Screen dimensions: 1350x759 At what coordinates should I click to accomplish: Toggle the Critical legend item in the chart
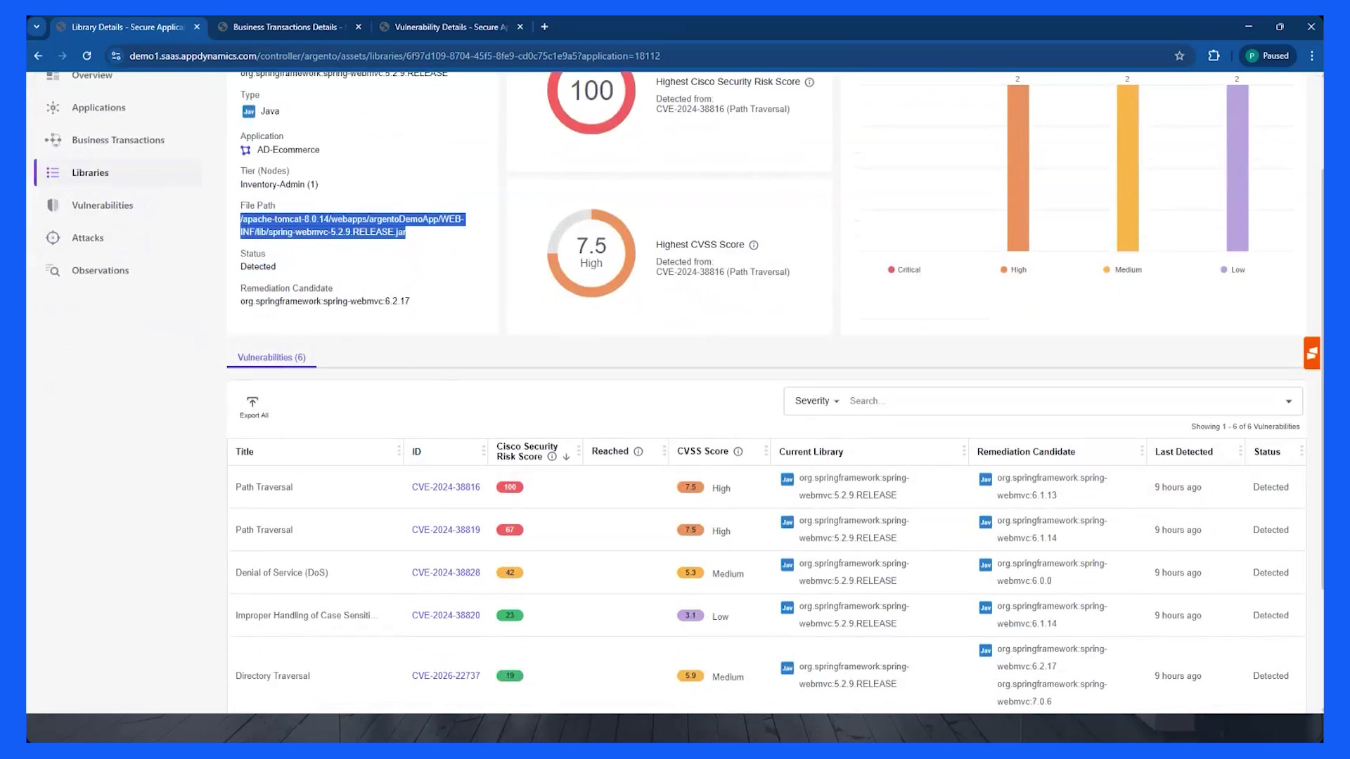click(x=904, y=270)
